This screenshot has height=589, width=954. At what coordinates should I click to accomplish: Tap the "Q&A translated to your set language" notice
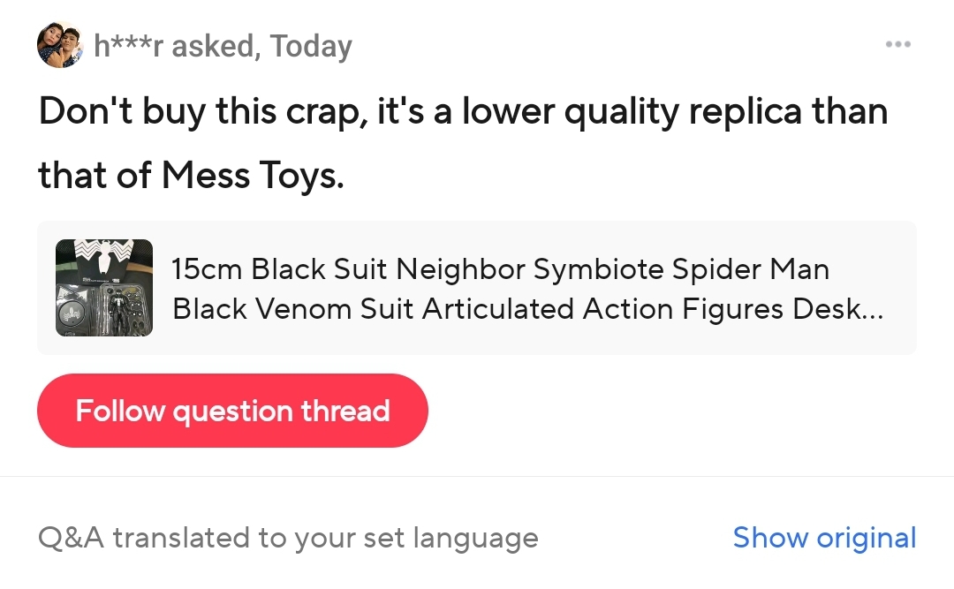click(288, 538)
